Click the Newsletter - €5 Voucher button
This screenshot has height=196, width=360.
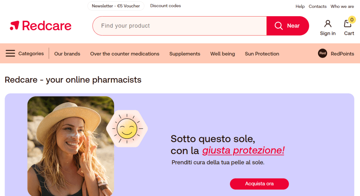click(x=116, y=6)
